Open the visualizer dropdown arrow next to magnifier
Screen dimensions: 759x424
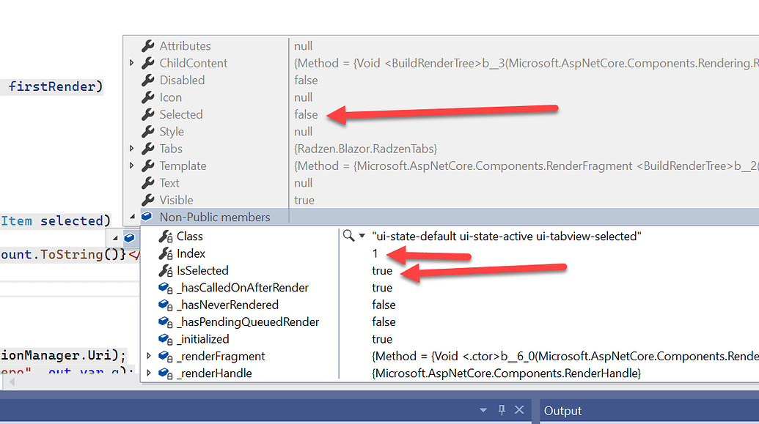click(x=362, y=236)
